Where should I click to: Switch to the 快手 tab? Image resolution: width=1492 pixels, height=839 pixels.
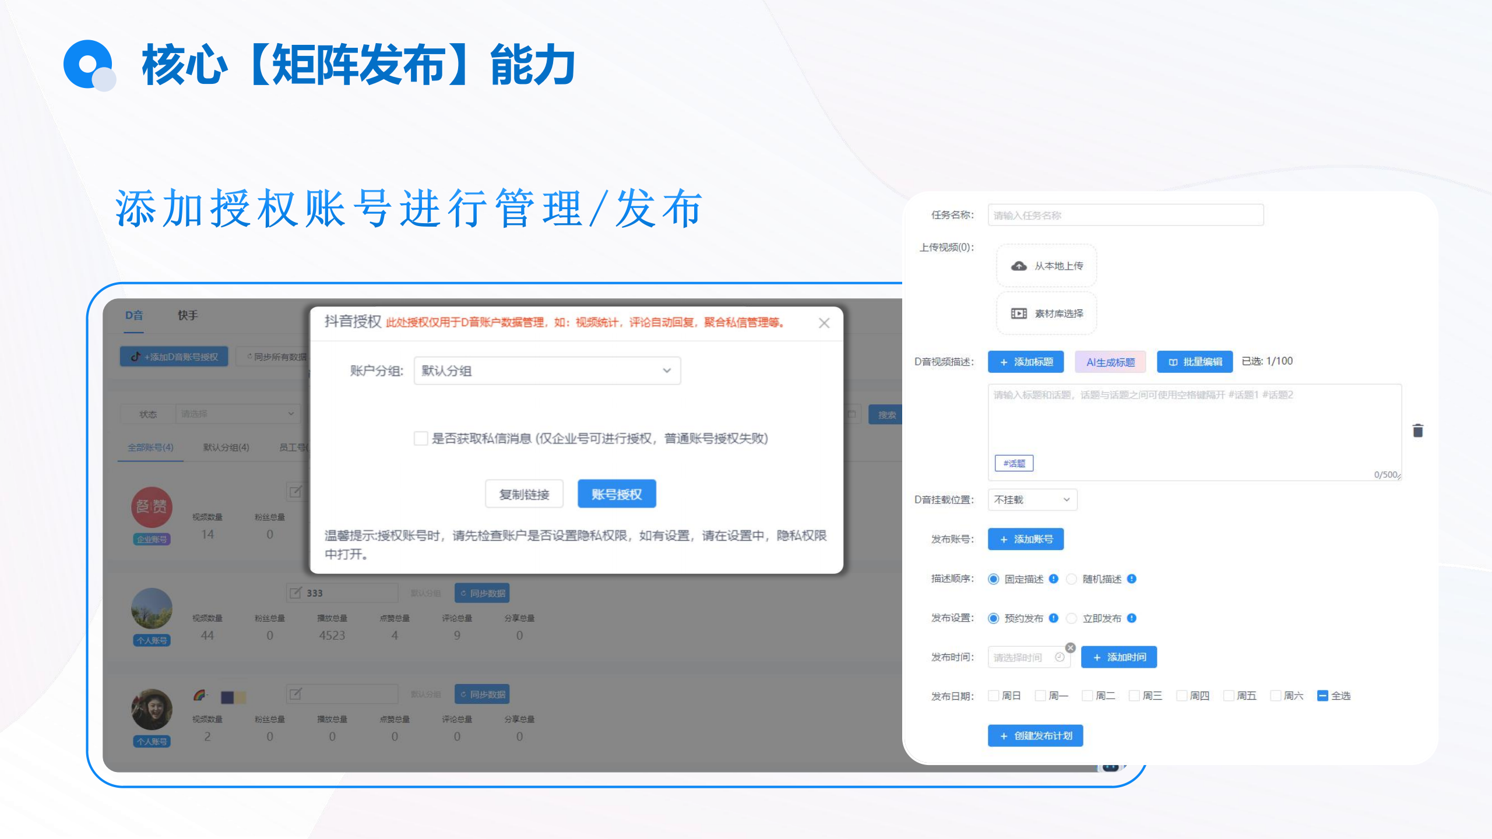click(x=188, y=315)
